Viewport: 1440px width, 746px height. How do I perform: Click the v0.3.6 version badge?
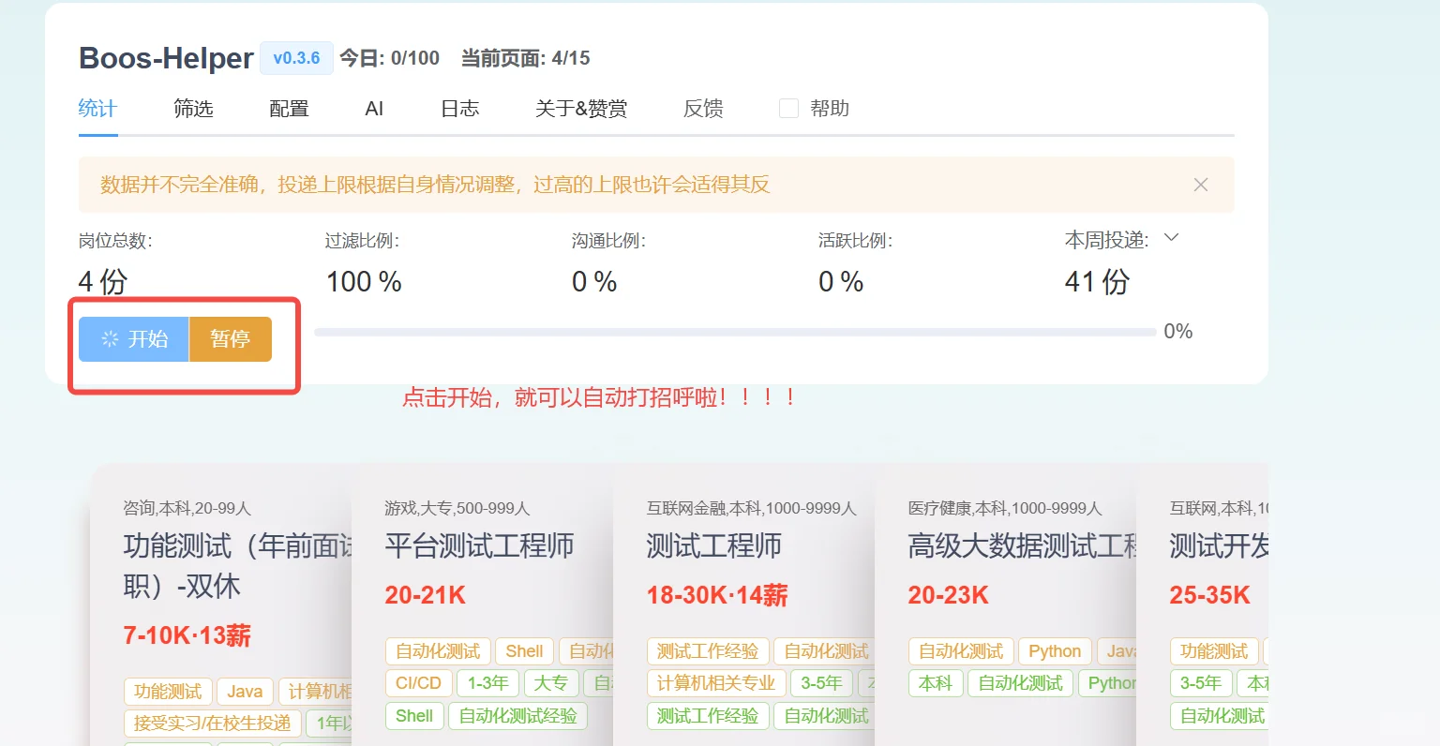[296, 58]
